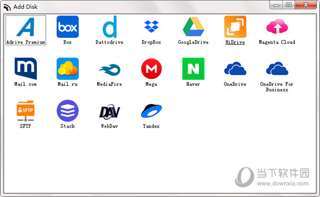The height and width of the screenshot is (197, 320).
Task: Click the 'Stack' label text
Action: [68, 126]
